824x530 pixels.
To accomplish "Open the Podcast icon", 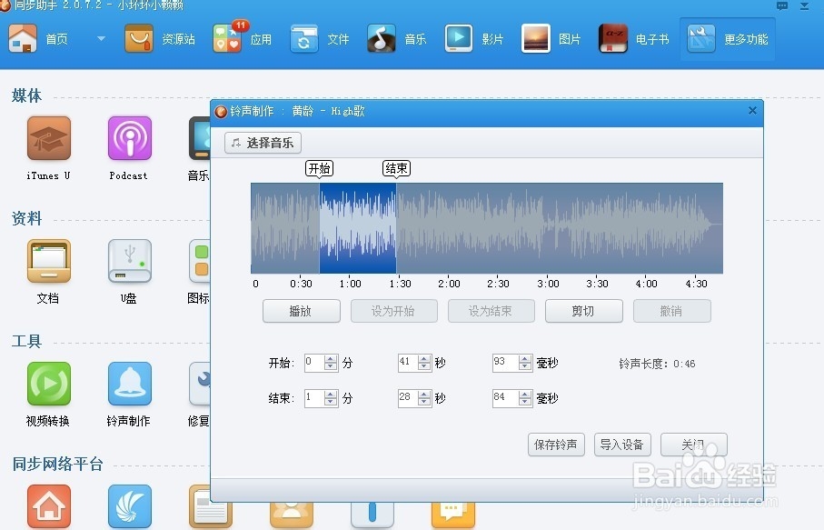I will 129,138.
